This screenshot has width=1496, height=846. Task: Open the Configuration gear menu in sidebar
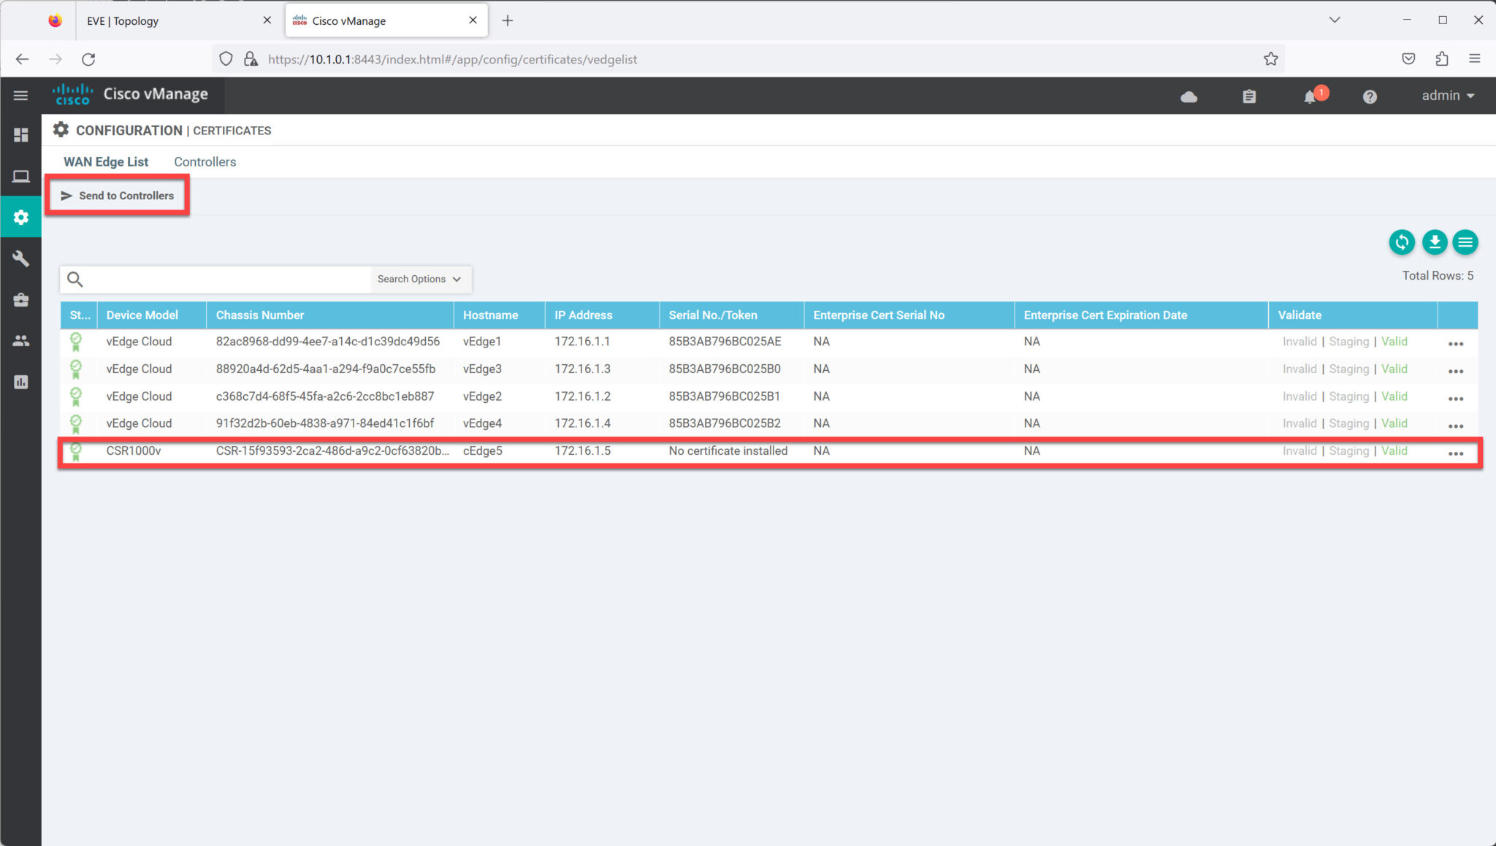[20, 217]
